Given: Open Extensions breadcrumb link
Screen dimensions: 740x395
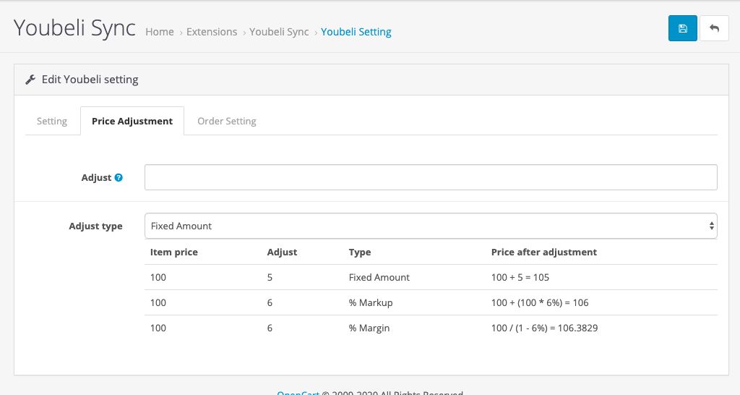Looking at the screenshot, I should pyautogui.click(x=212, y=32).
